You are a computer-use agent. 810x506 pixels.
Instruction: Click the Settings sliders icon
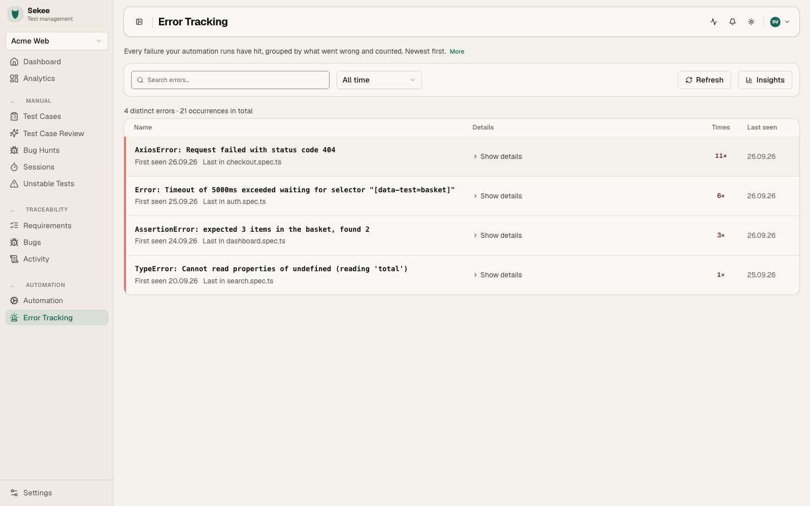click(x=14, y=493)
